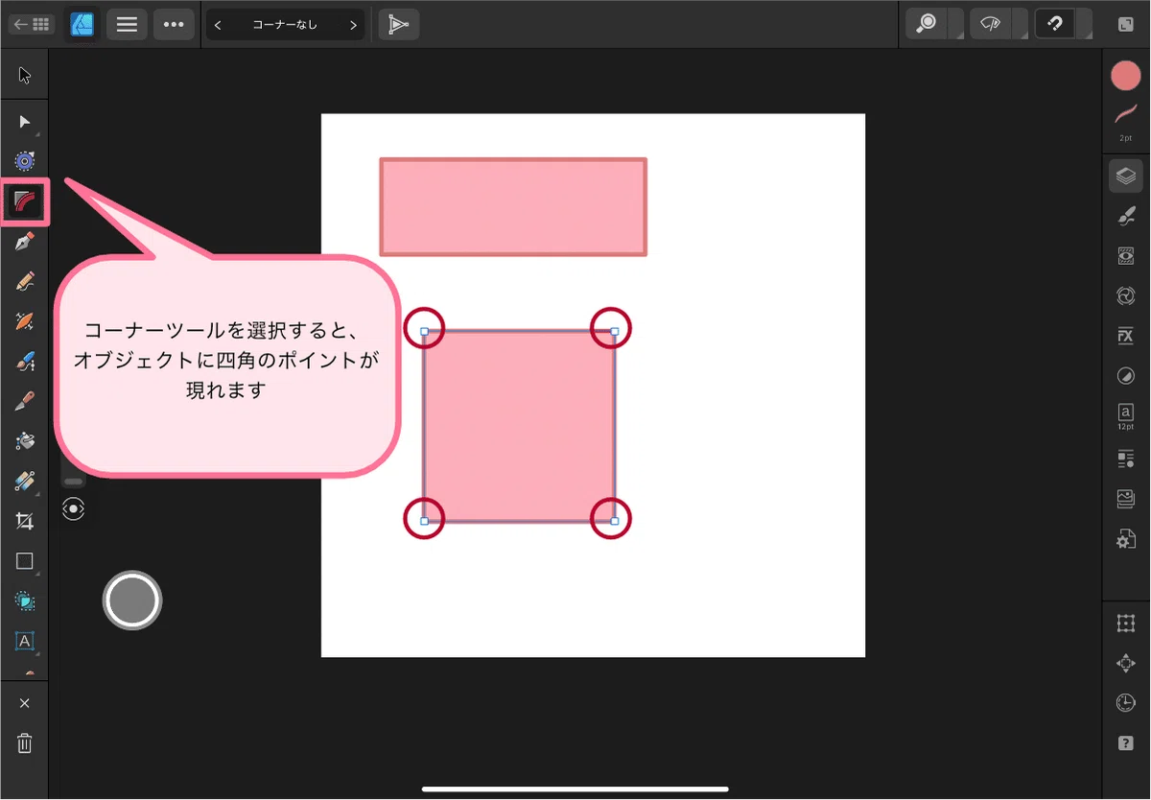Viewport: 1151px width, 800px height.
Task: Tap the question mark help button
Action: 1126,743
